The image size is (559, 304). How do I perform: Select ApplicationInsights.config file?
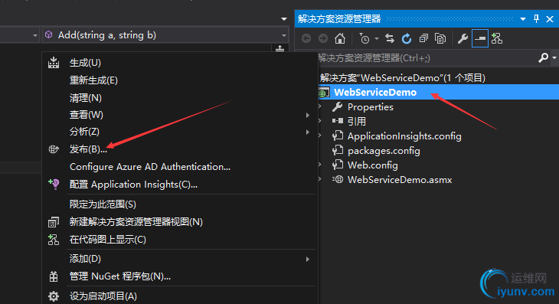(404, 136)
